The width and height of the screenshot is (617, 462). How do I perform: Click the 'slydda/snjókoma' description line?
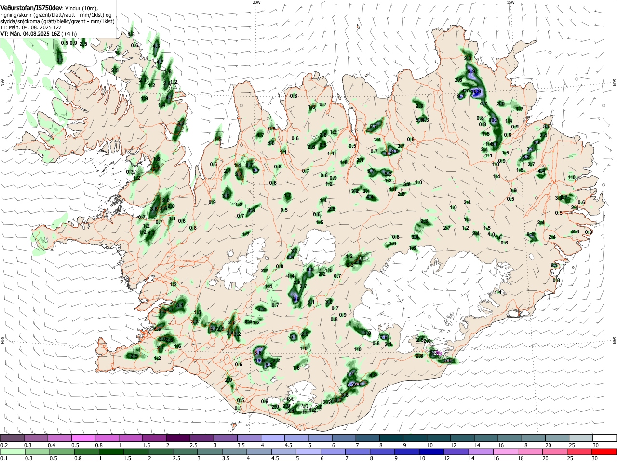point(57,21)
